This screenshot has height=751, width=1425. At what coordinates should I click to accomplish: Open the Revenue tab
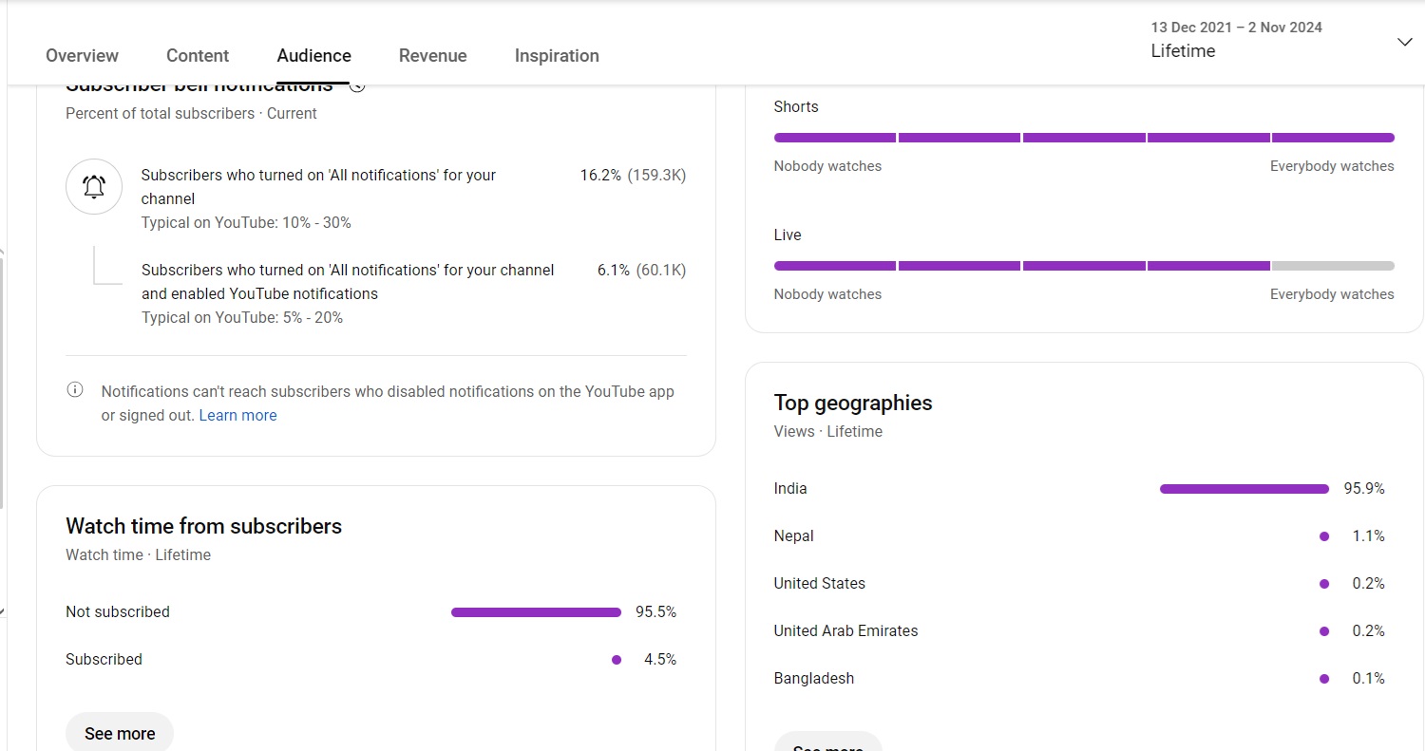(432, 56)
